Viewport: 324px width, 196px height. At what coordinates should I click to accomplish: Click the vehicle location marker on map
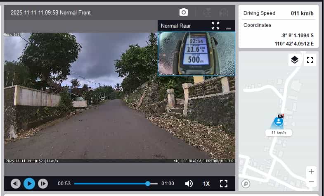(x=279, y=121)
